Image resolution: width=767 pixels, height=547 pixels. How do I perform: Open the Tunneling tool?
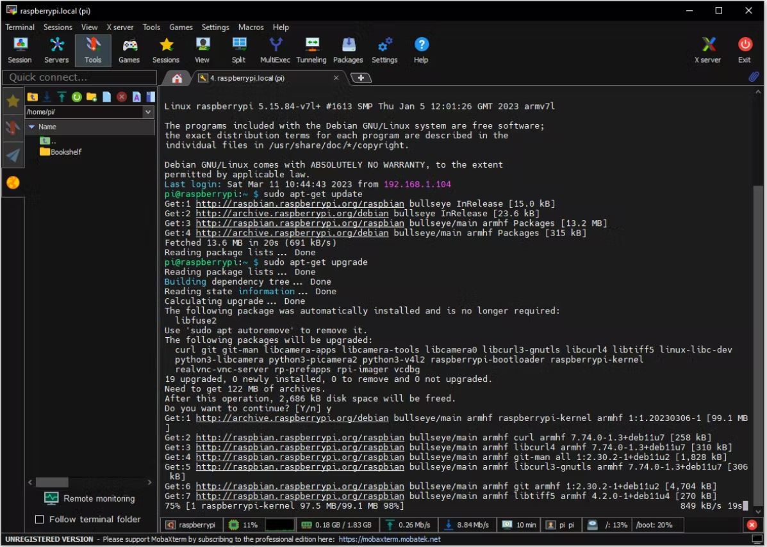(x=311, y=51)
